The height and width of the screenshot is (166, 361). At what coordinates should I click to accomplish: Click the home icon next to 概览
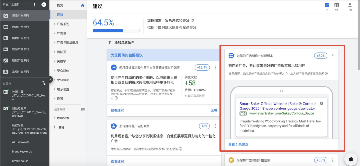coord(83,5)
